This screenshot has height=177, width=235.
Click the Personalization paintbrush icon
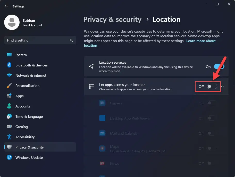click(x=9, y=85)
